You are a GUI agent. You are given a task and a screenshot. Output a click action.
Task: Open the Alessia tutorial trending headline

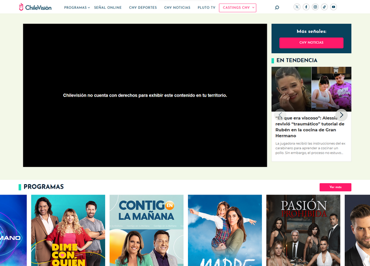(310, 127)
